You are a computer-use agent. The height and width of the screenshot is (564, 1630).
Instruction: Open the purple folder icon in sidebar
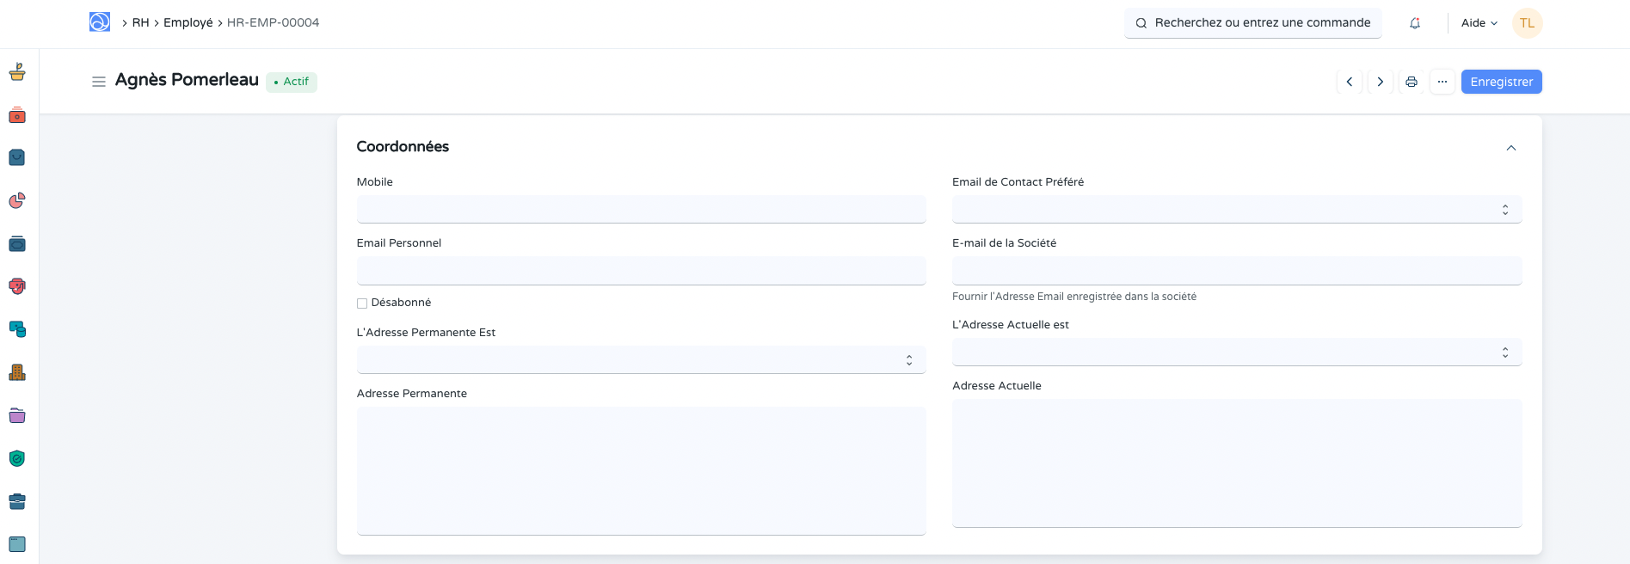pos(17,415)
